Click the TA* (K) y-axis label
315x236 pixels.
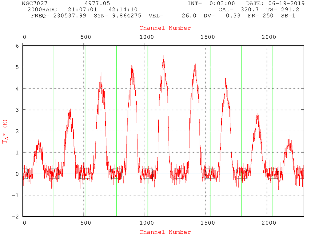coord(5,132)
